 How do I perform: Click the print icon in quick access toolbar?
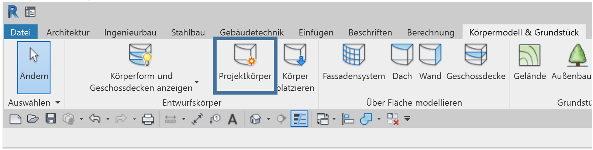coord(148,119)
